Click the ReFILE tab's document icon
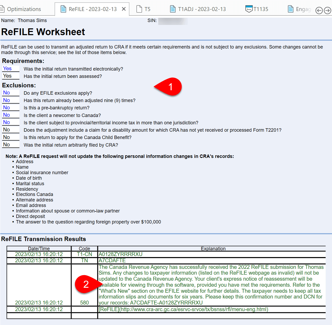The width and height of the screenshot is (332, 325). pos(63,9)
